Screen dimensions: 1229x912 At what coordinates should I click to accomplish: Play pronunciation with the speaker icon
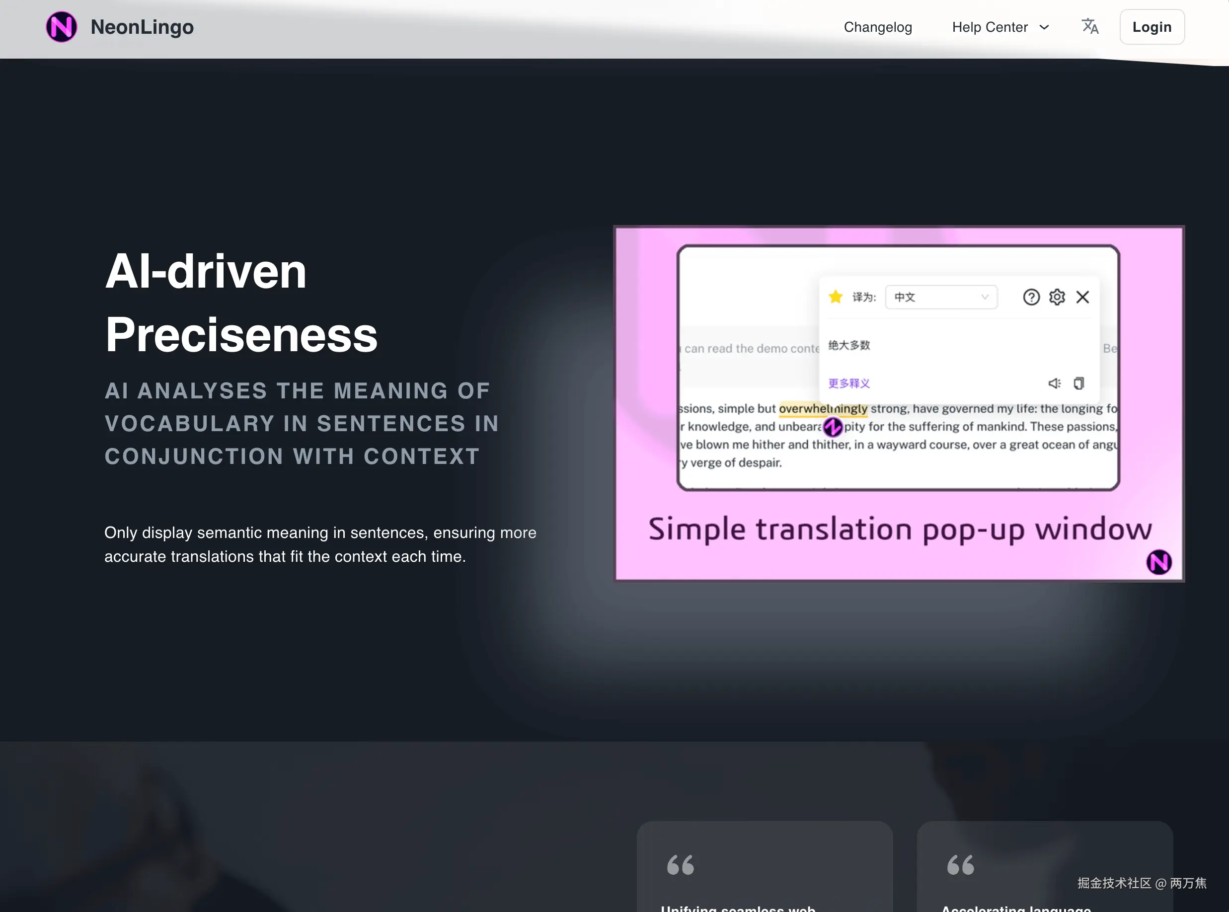coord(1054,383)
